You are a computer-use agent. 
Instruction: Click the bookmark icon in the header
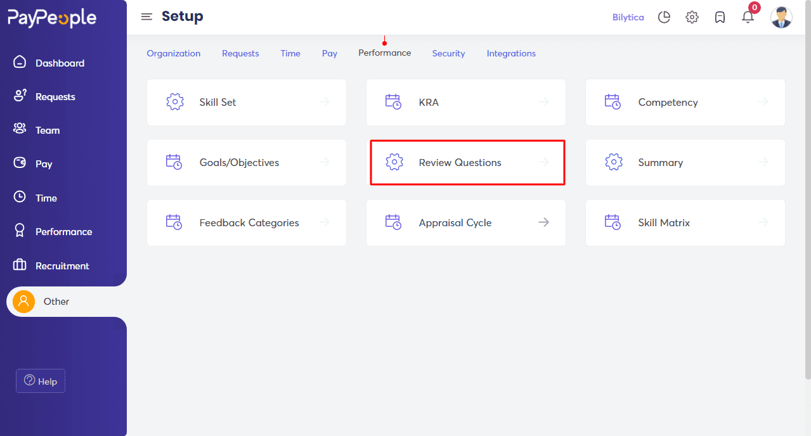(x=720, y=17)
